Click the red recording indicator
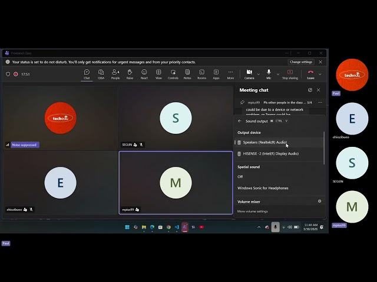 [16, 75]
